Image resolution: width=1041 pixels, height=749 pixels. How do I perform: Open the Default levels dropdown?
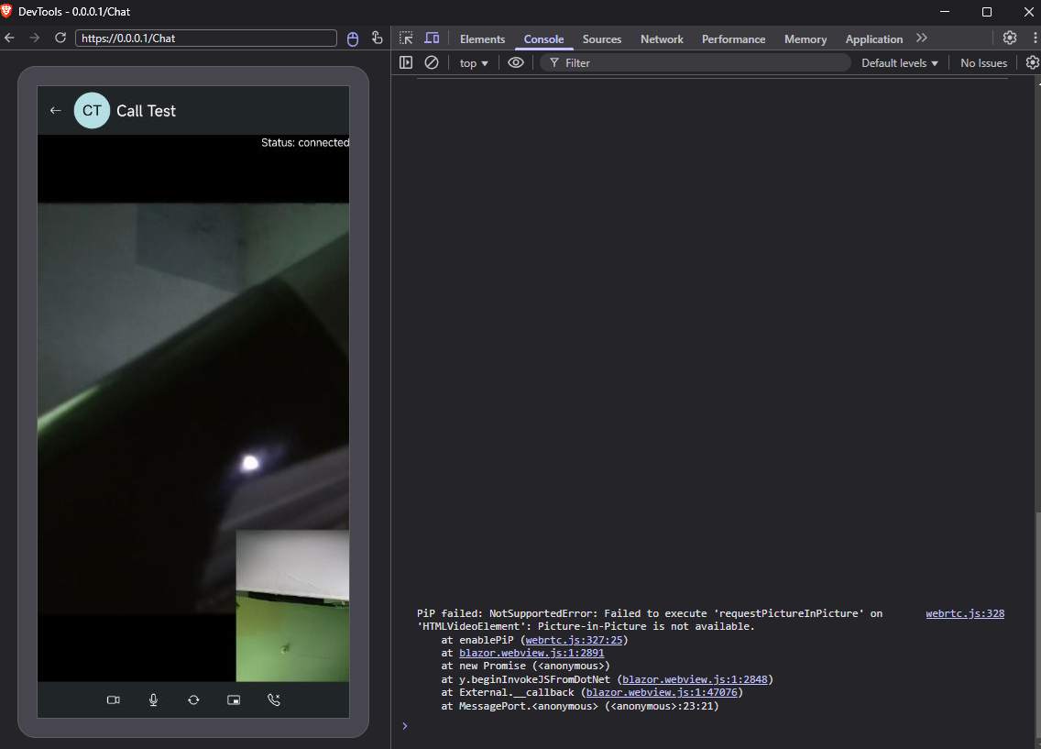click(900, 63)
